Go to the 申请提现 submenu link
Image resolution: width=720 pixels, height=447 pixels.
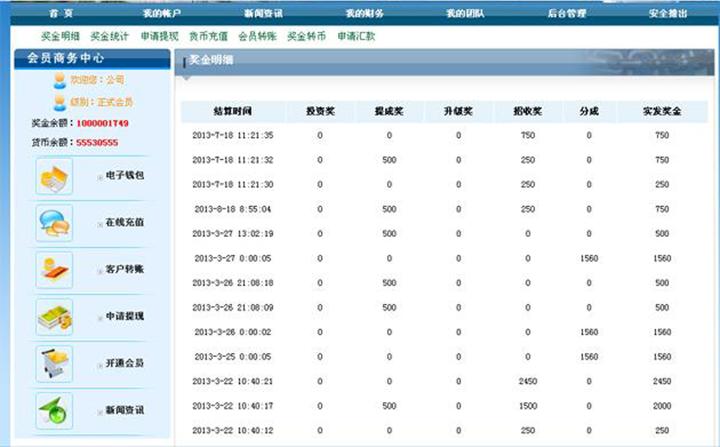[x=160, y=37]
